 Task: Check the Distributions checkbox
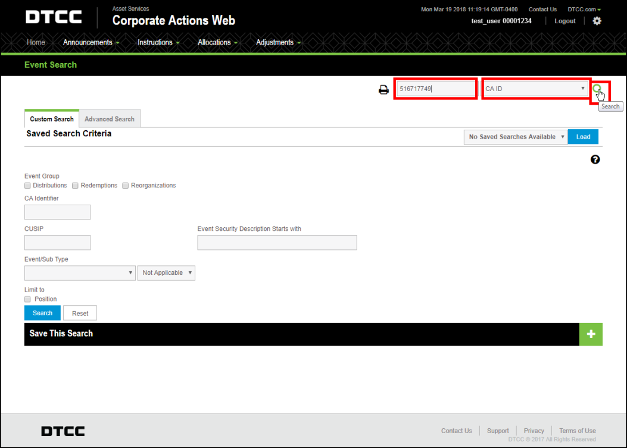[27, 186]
